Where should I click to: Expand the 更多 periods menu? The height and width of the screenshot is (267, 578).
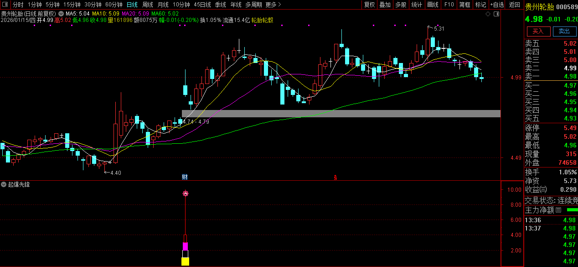coord(273,5)
